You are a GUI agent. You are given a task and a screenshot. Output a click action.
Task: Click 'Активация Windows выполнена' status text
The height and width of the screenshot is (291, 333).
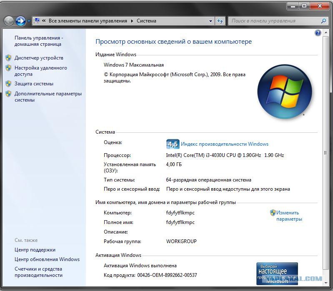[x=140, y=266]
